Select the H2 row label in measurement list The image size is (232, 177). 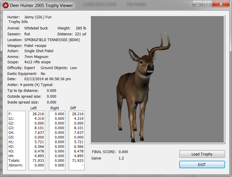coord(11,146)
